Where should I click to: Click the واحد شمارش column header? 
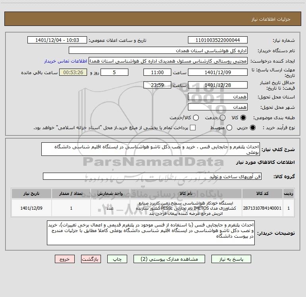pos(110,193)
